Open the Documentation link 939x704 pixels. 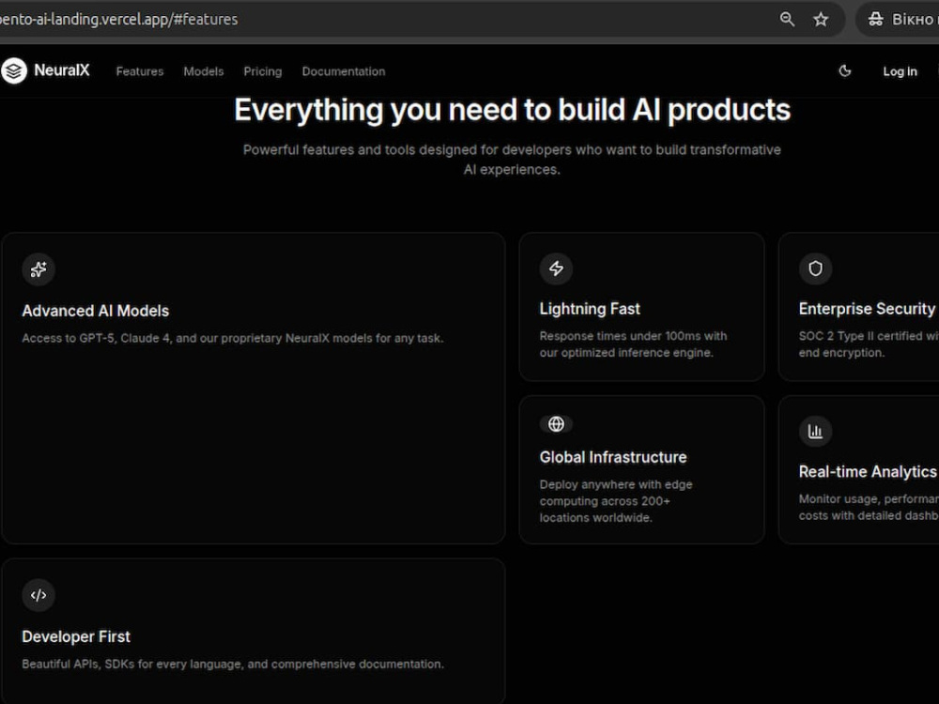click(x=343, y=71)
